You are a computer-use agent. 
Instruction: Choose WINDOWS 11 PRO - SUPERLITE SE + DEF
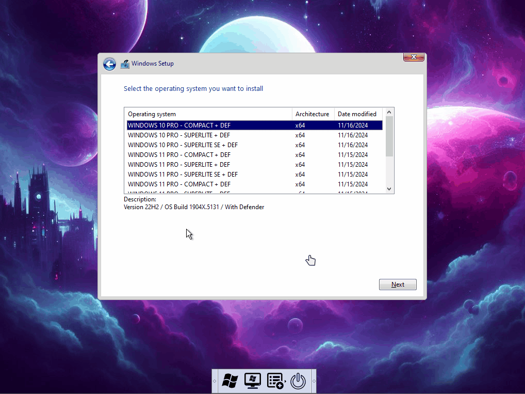click(183, 174)
